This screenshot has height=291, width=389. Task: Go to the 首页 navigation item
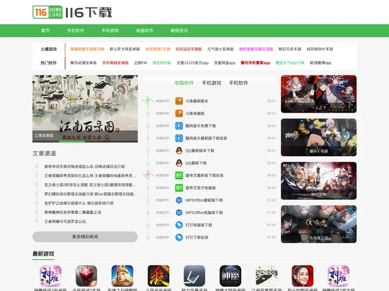[45, 31]
